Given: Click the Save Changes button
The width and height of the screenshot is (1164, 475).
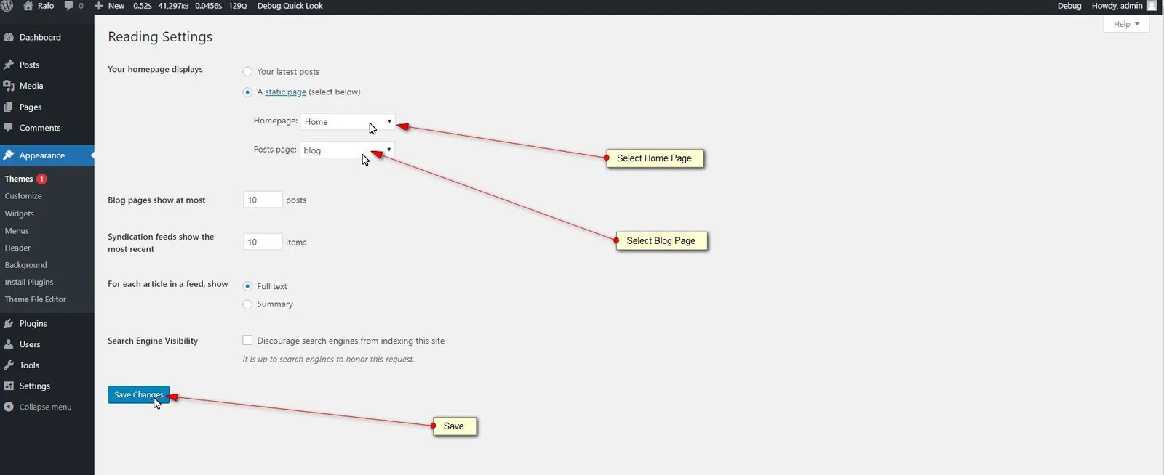Looking at the screenshot, I should click(138, 394).
